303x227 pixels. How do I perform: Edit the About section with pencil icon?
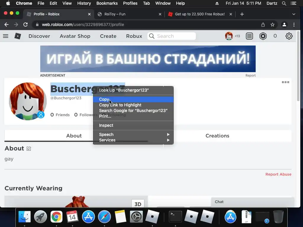[x=29, y=148]
